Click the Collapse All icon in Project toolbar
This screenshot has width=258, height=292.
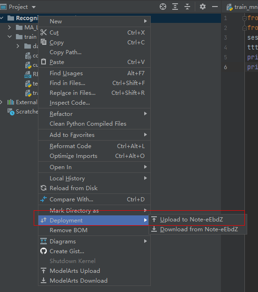tap(187, 7)
